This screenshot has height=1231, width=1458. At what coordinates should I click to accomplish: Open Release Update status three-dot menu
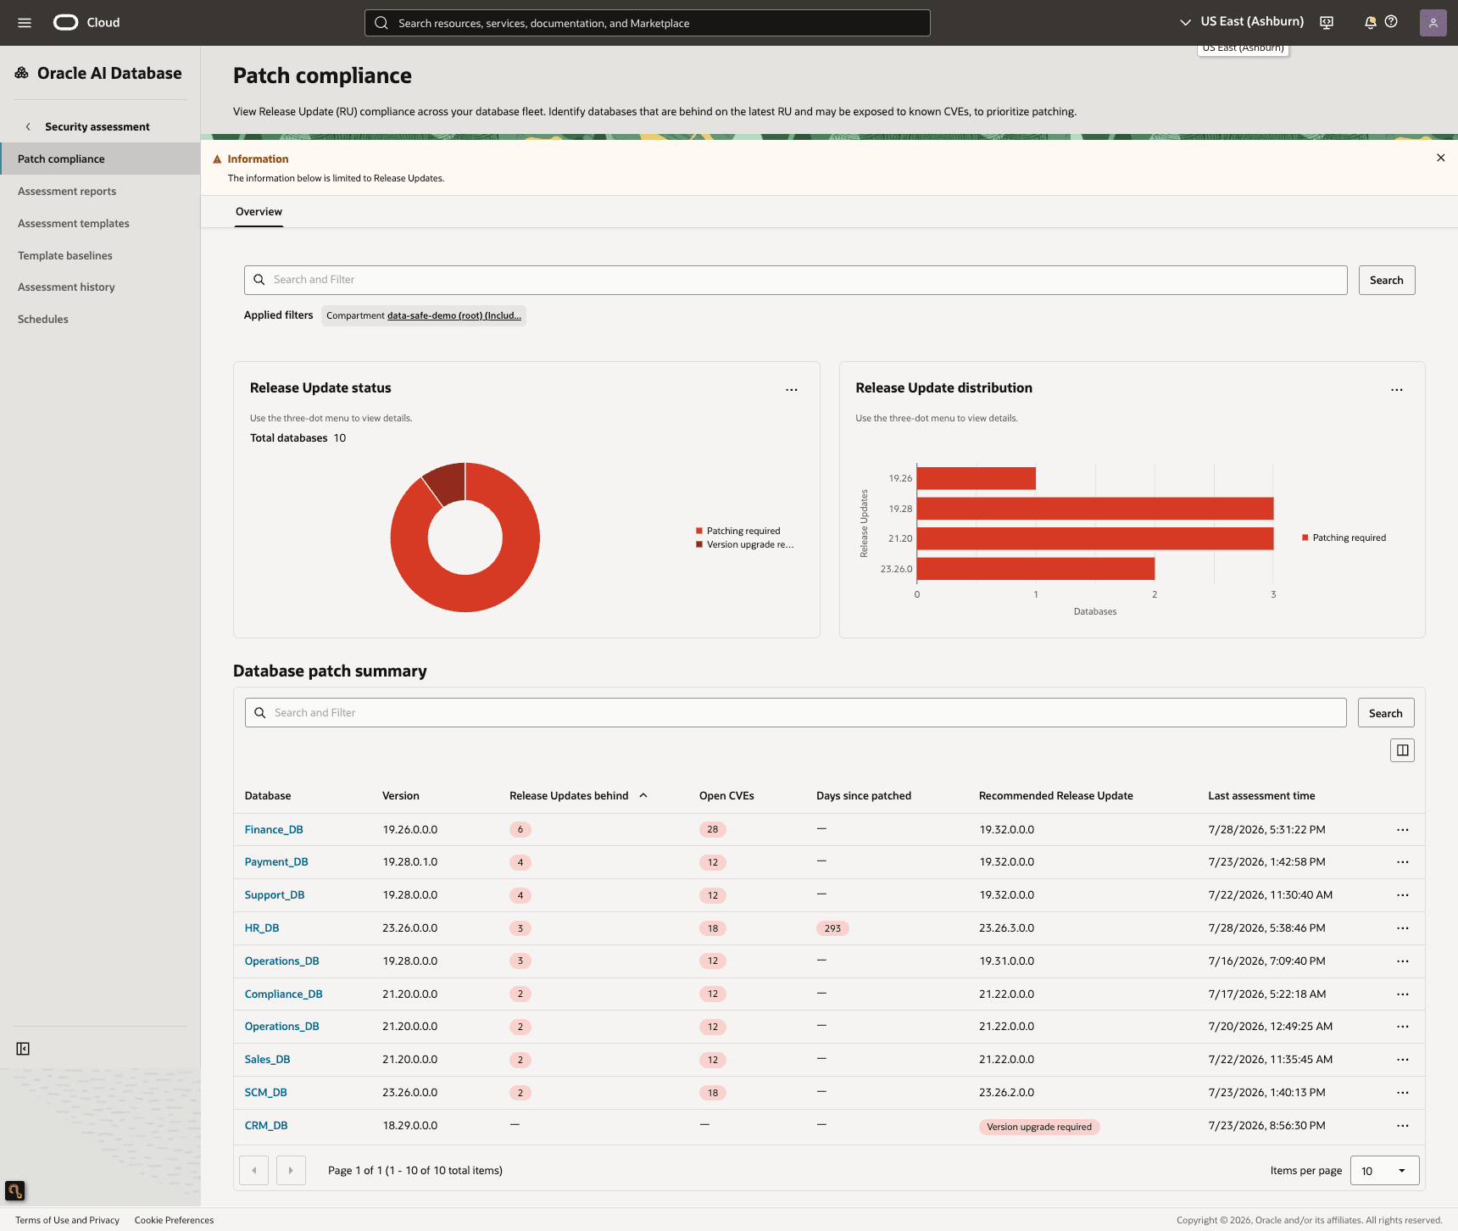point(791,390)
